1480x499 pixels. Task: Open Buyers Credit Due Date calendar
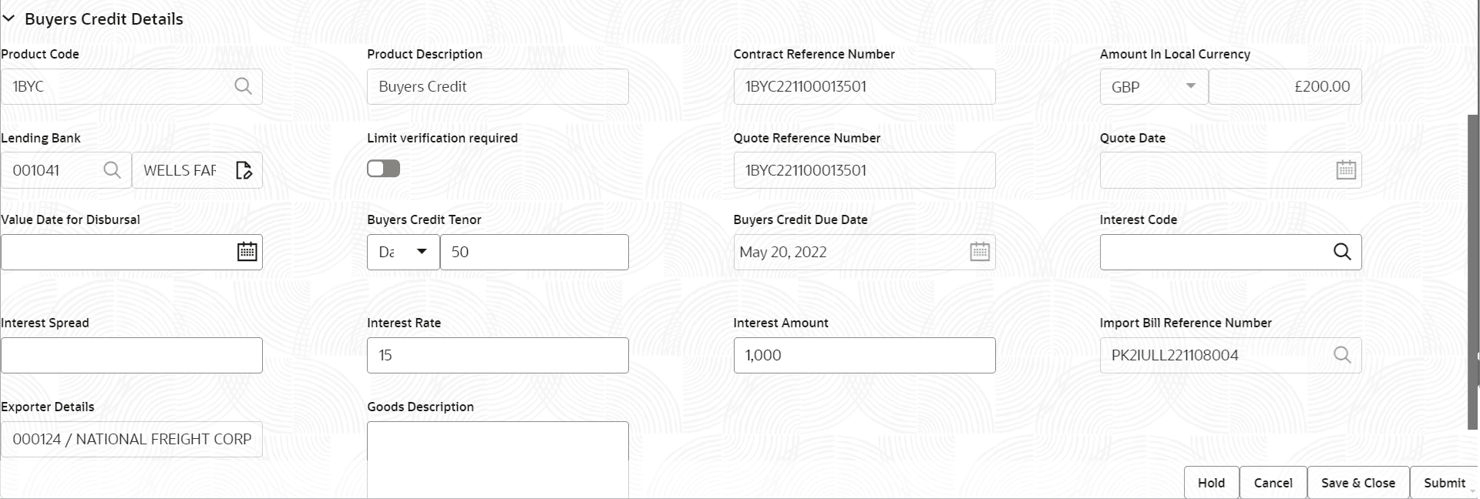point(980,252)
